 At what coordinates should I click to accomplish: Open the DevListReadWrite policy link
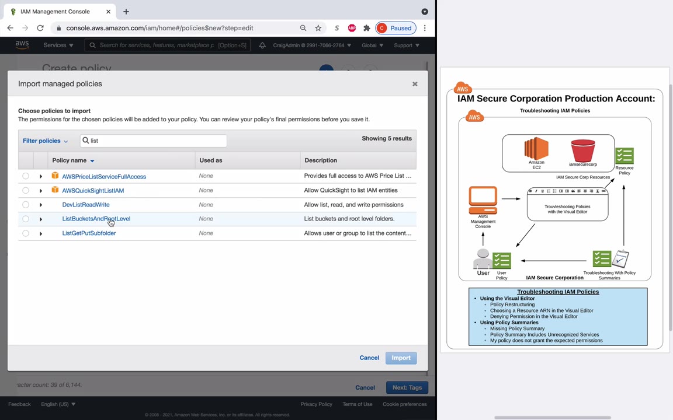tap(86, 205)
